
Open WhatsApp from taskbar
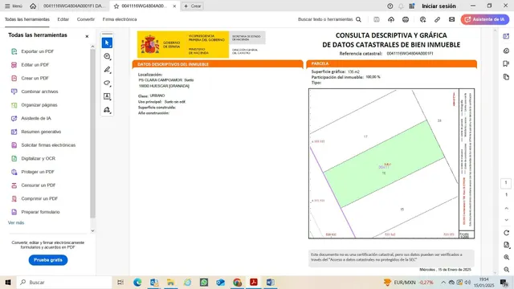point(204,282)
